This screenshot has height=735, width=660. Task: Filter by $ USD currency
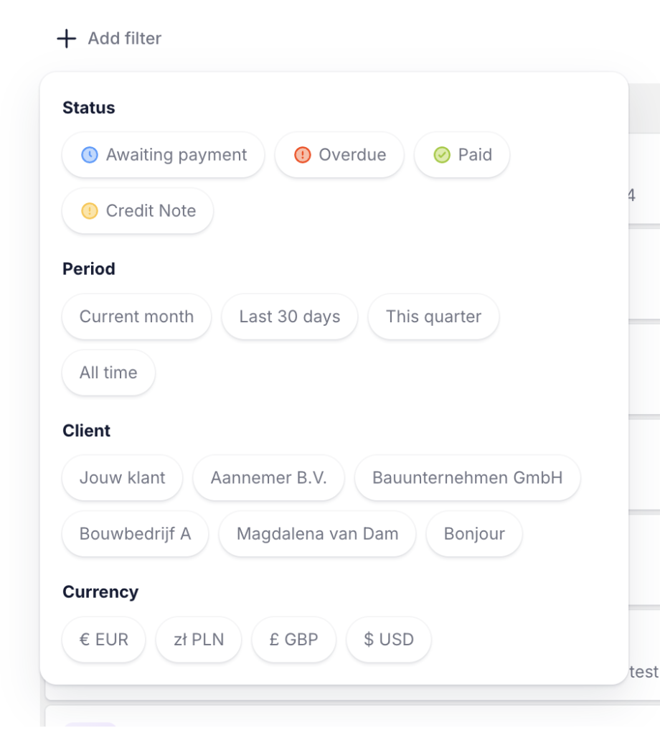[388, 640]
